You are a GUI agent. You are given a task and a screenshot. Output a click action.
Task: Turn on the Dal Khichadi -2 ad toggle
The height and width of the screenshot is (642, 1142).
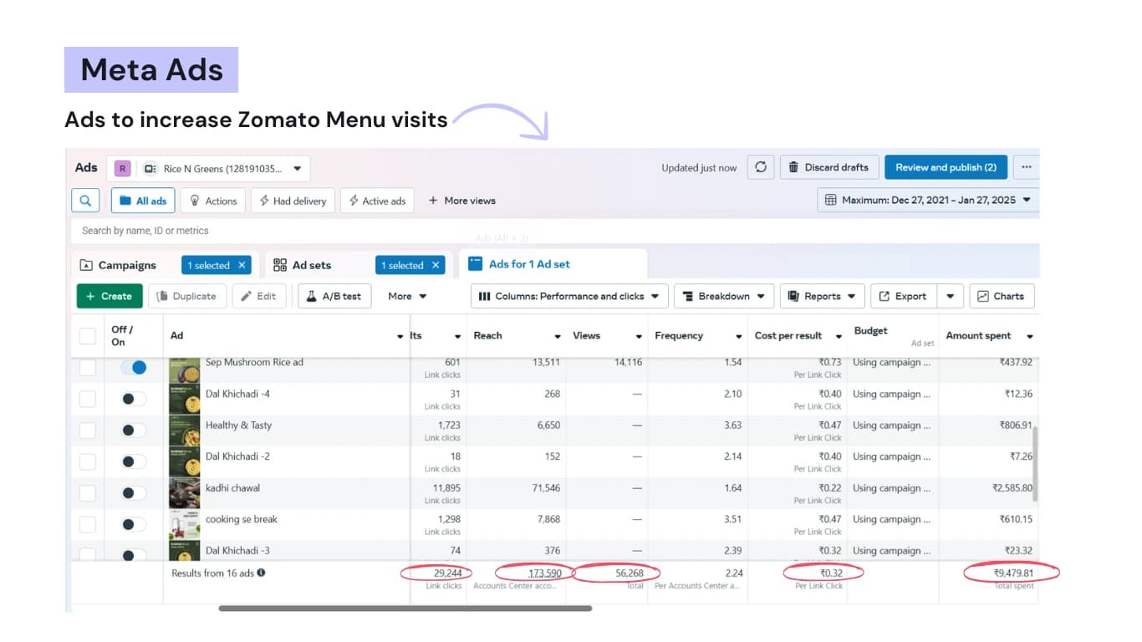click(134, 461)
